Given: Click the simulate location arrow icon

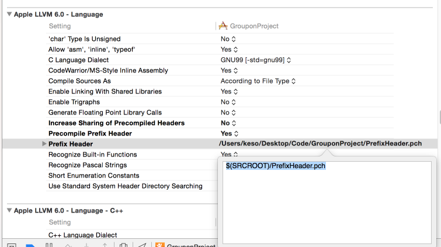Looking at the screenshot, I should 142,245.
